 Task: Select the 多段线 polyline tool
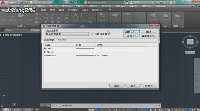tap(13, 17)
